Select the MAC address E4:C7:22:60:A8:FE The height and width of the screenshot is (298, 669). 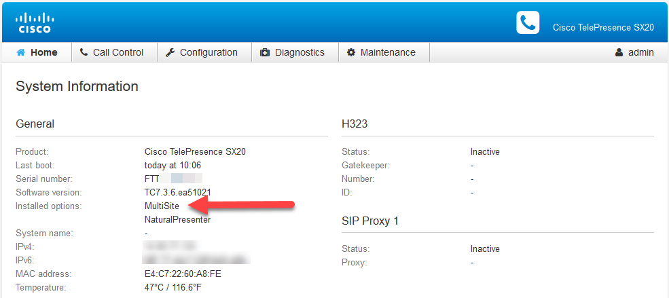click(x=183, y=274)
